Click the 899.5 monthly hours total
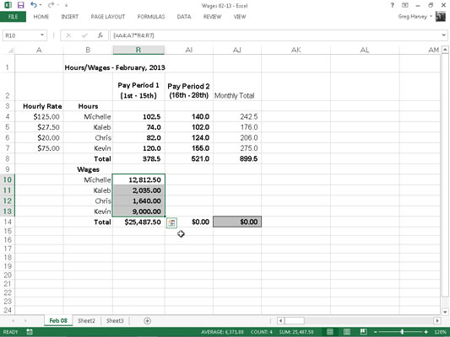The width and height of the screenshot is (450, 337). click(237, 159)
